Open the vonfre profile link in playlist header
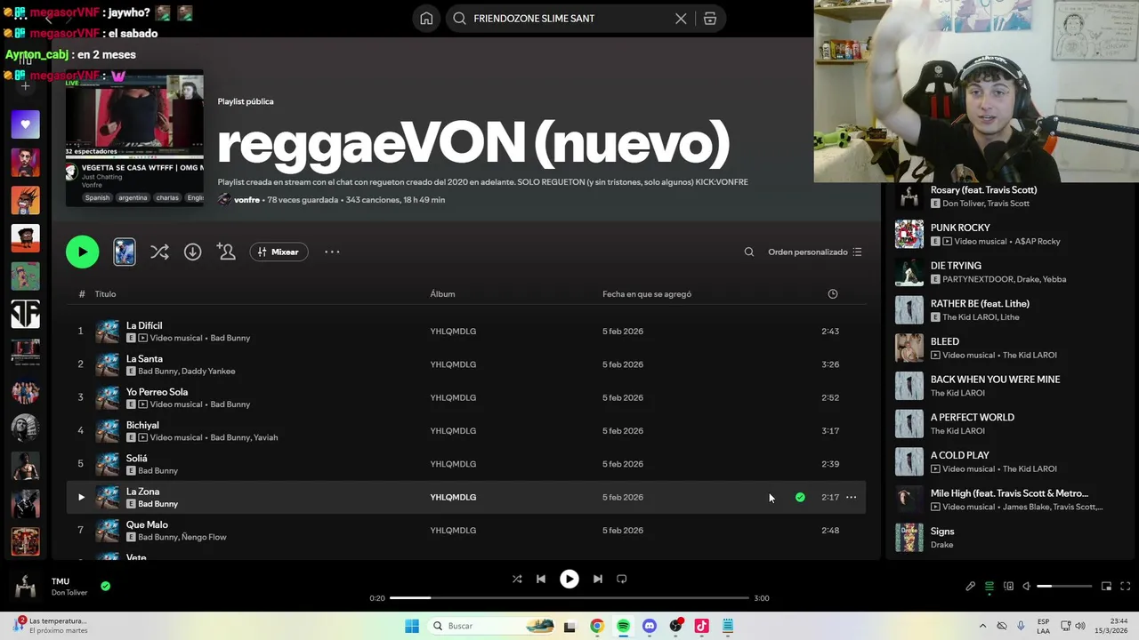 click(x=246, y=200)
